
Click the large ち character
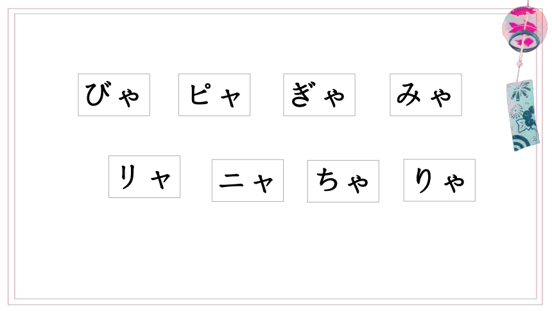[x=327, y=179]
